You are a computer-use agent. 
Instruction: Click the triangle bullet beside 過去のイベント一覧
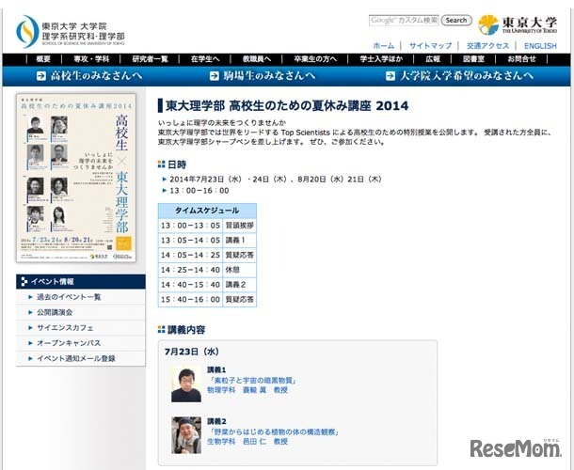[x=31, y=297]
